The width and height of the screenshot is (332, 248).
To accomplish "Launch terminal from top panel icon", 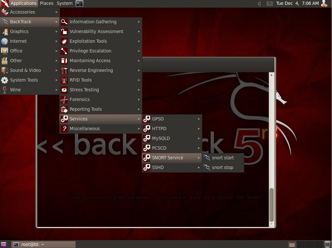I will tap(79, 3).
